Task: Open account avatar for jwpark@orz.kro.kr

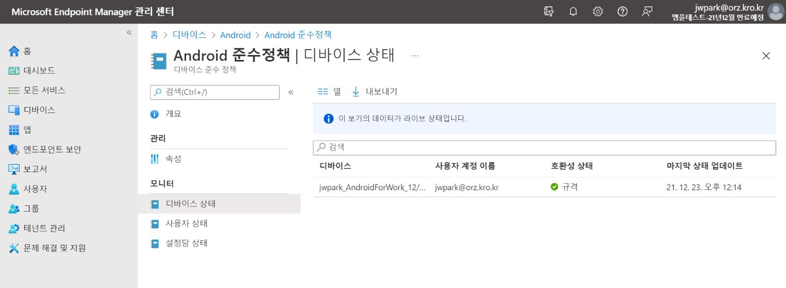Action: [776, 12]
